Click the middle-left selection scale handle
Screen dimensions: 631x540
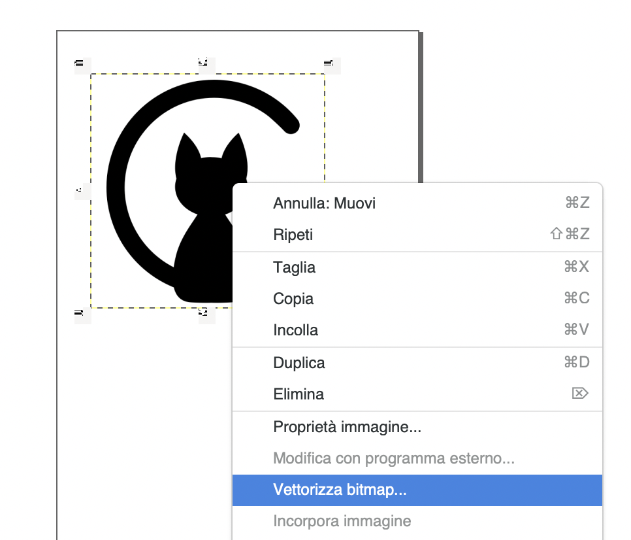point(79,190)
